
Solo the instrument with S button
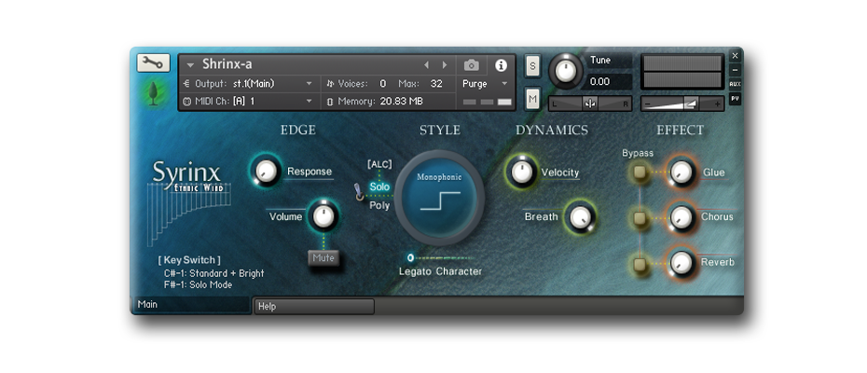coord(532,65)
